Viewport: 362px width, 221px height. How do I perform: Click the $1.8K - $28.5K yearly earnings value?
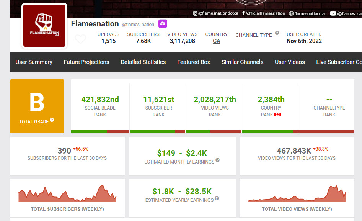182,192
